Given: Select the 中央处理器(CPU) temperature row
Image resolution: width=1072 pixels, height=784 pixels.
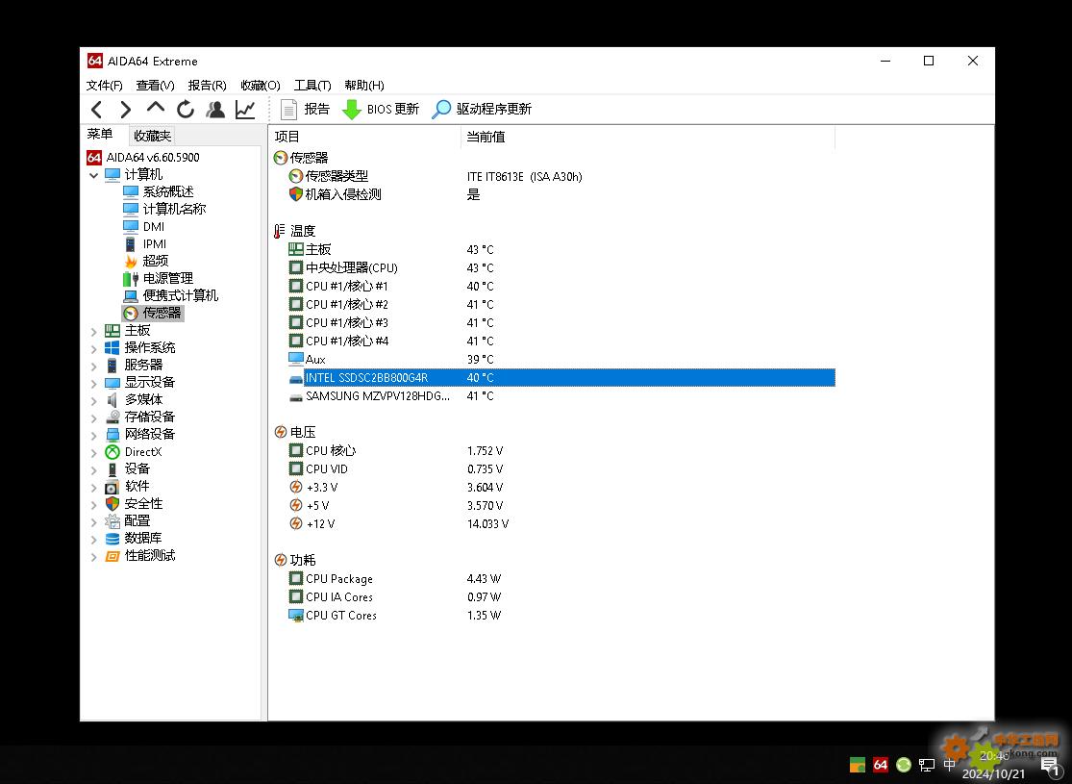Looking at the screenshot, I should pyautogui.click(x=561, y=268).
